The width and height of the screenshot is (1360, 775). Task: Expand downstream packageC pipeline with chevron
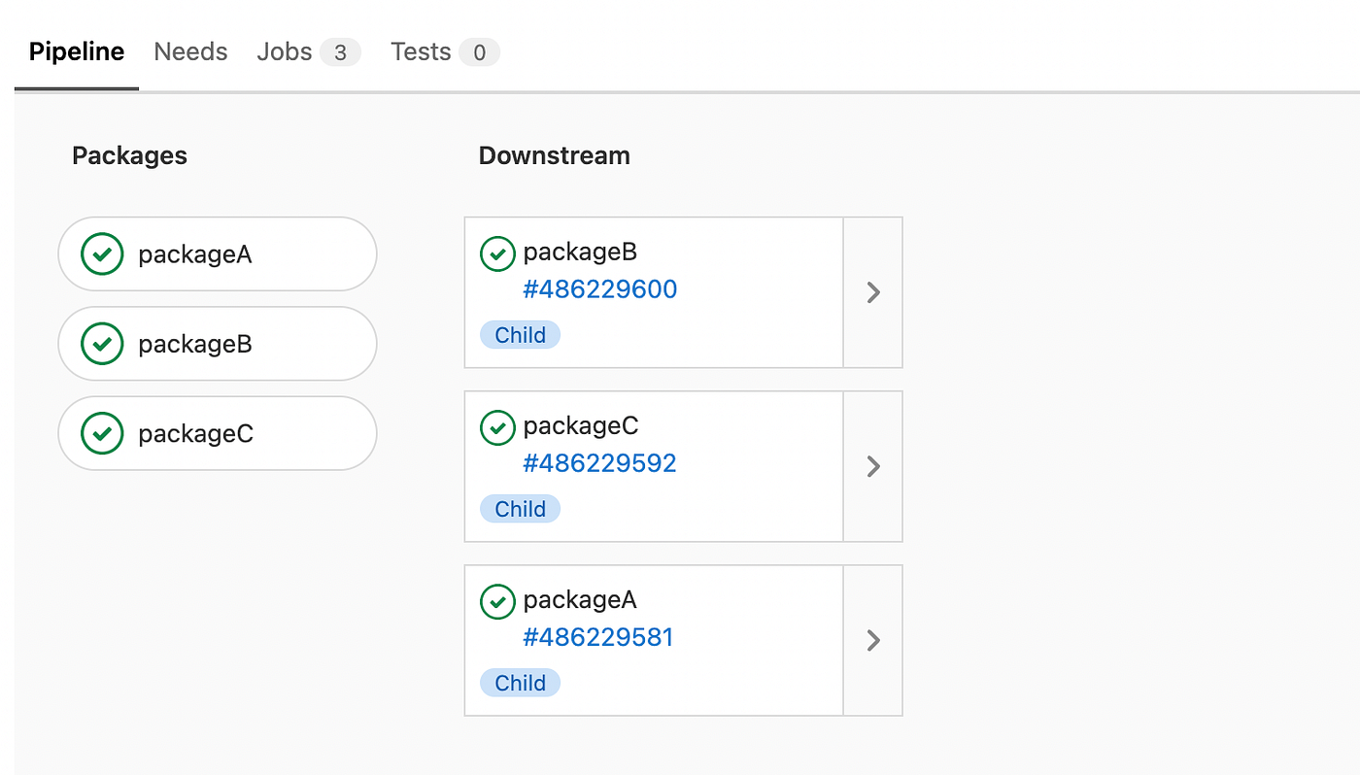click(873, 466)
